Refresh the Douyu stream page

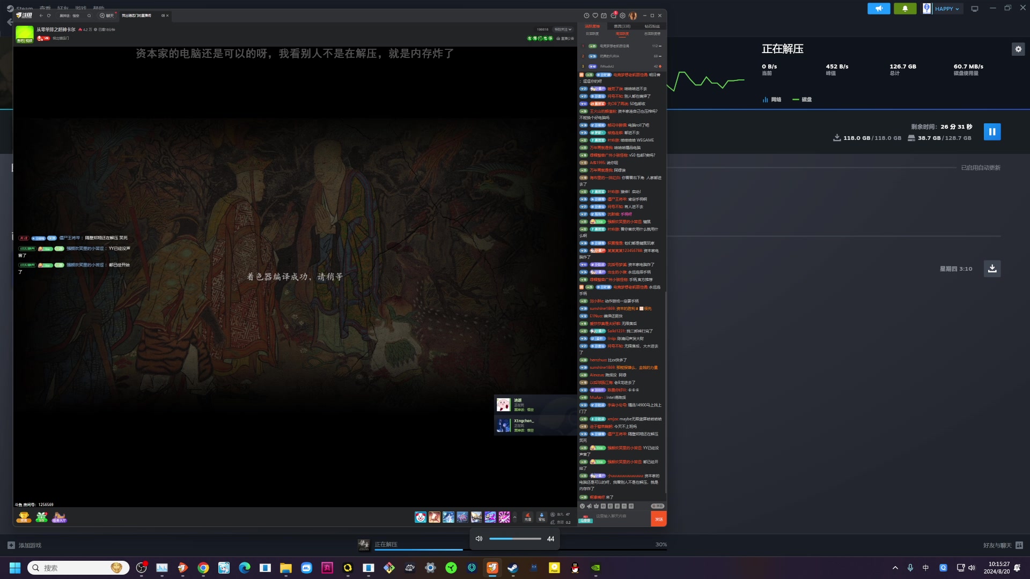click(49, 16)
